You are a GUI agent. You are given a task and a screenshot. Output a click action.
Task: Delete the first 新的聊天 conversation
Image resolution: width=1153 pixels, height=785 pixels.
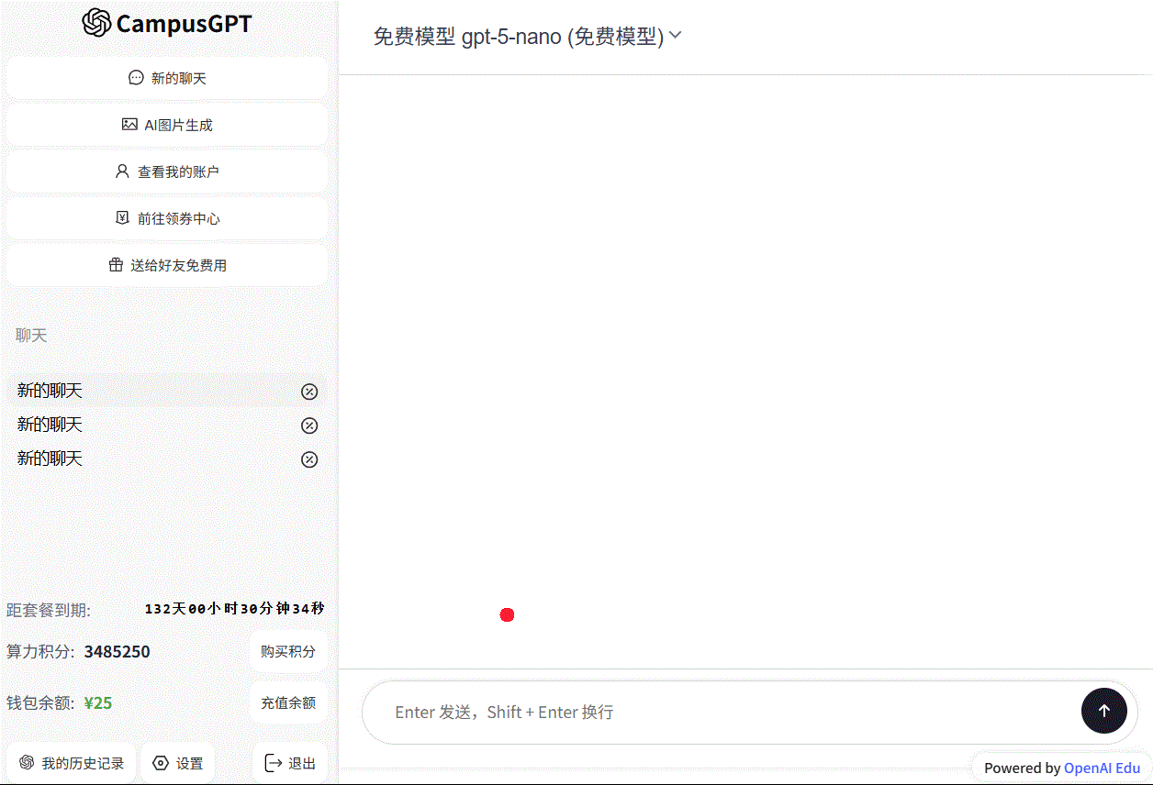309,392
